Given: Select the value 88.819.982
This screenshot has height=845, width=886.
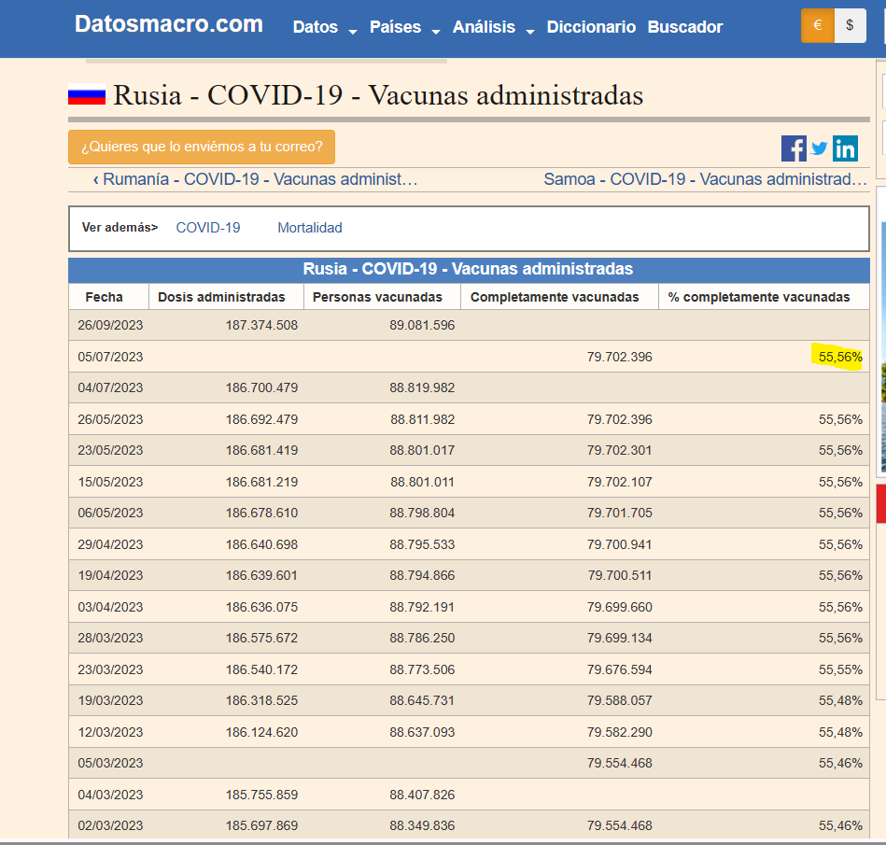Looking at the screenshot, I should pyautogui.click(x=422, y=388).
